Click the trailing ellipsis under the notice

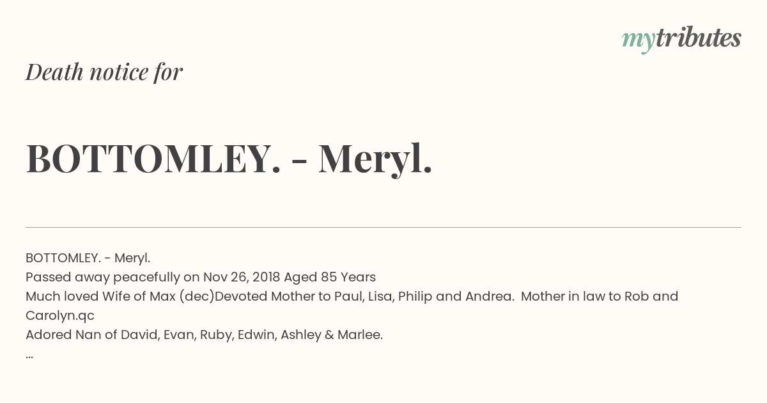[x=29, y=356]
